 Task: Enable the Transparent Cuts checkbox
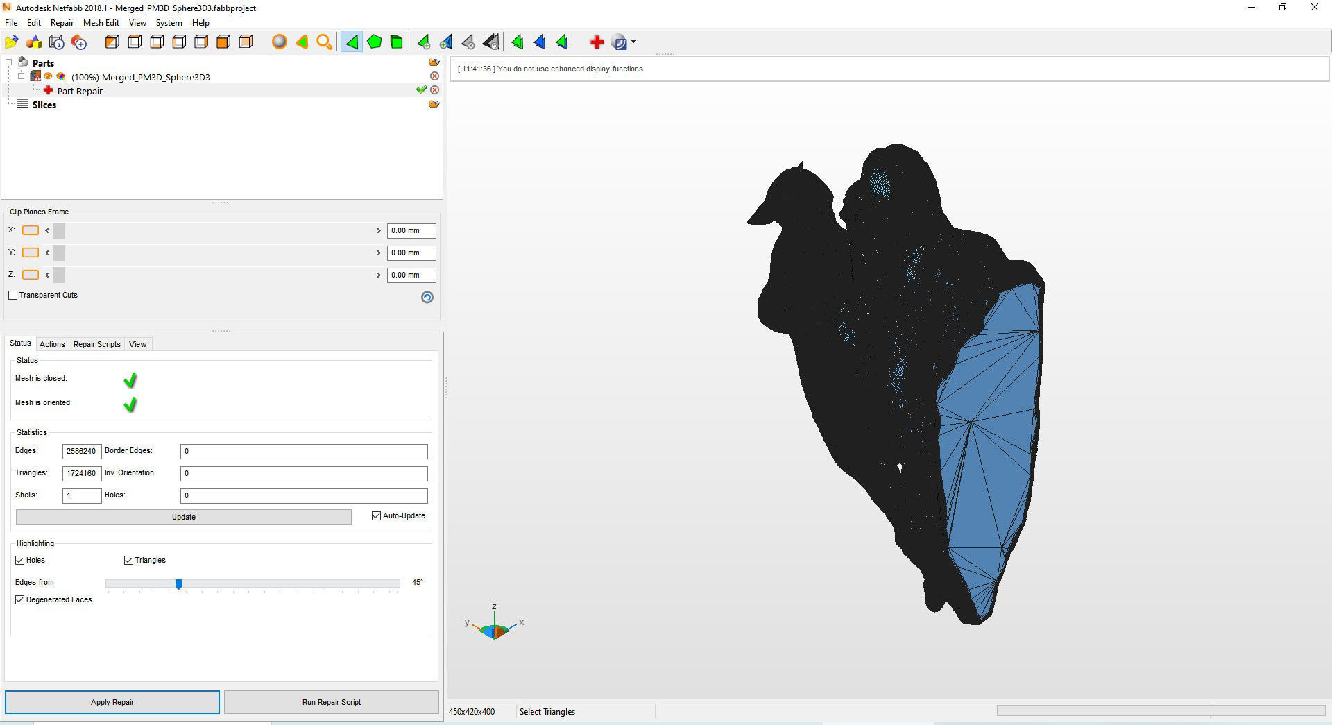point(12,296)
